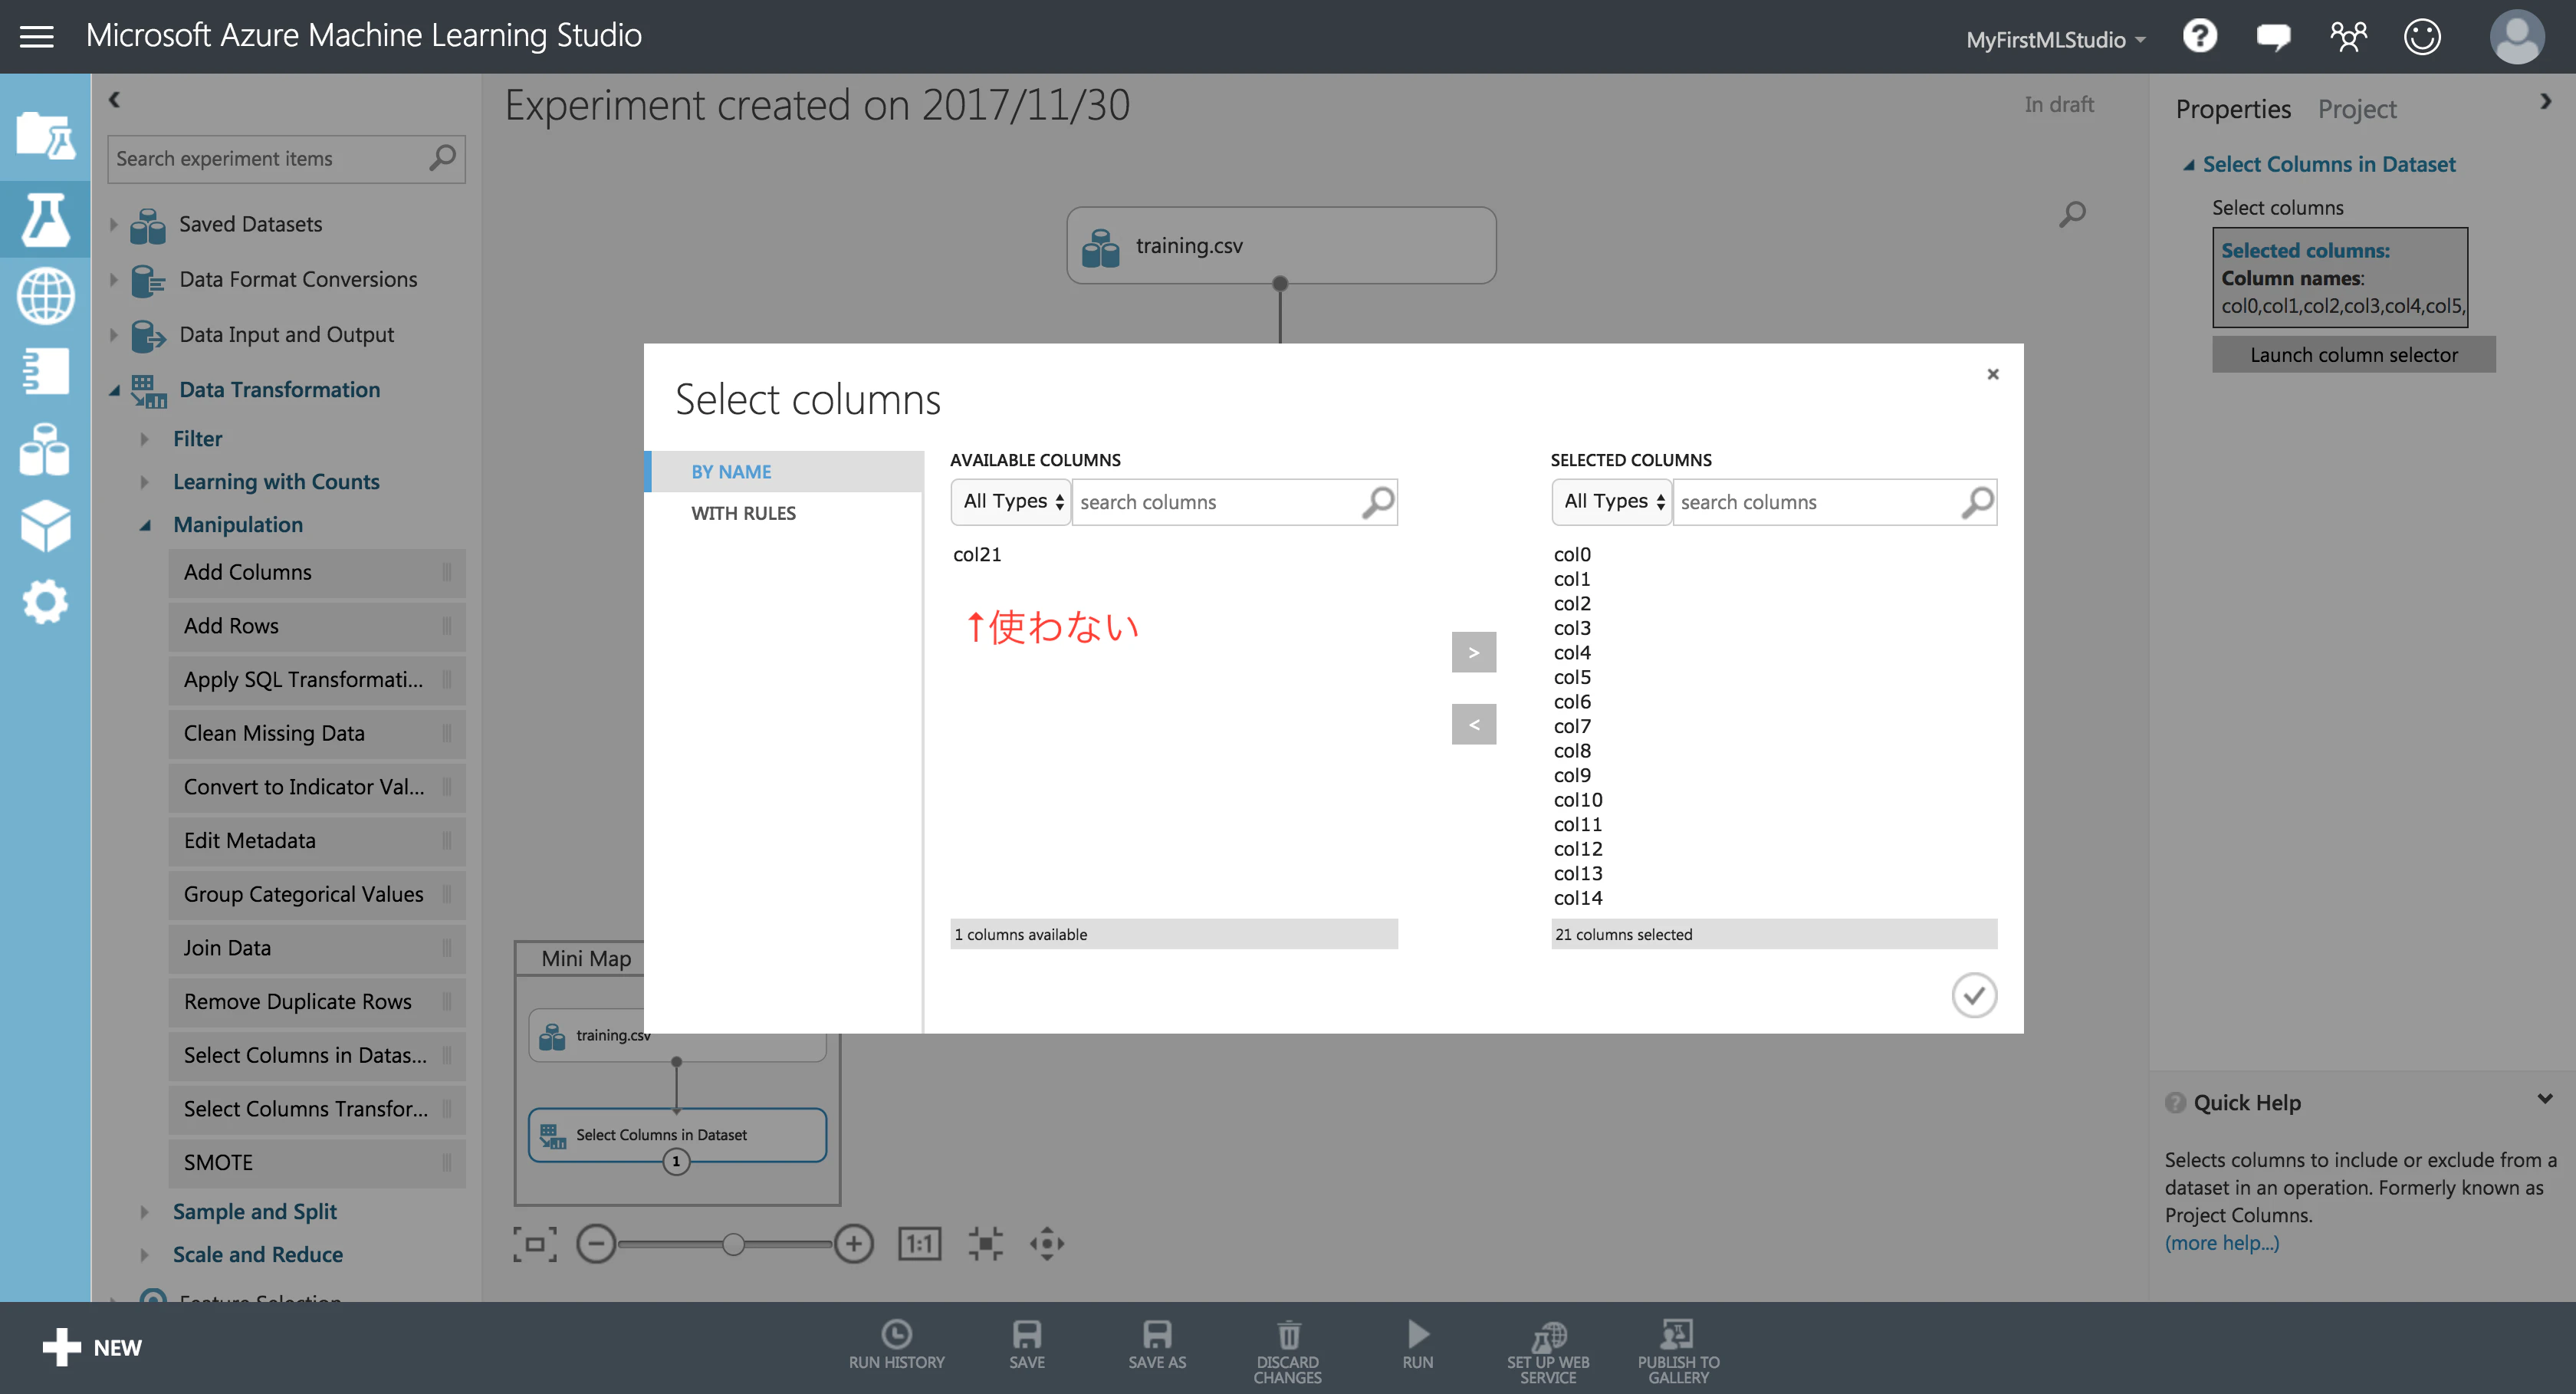Expand Data Input and Output category

113,335
